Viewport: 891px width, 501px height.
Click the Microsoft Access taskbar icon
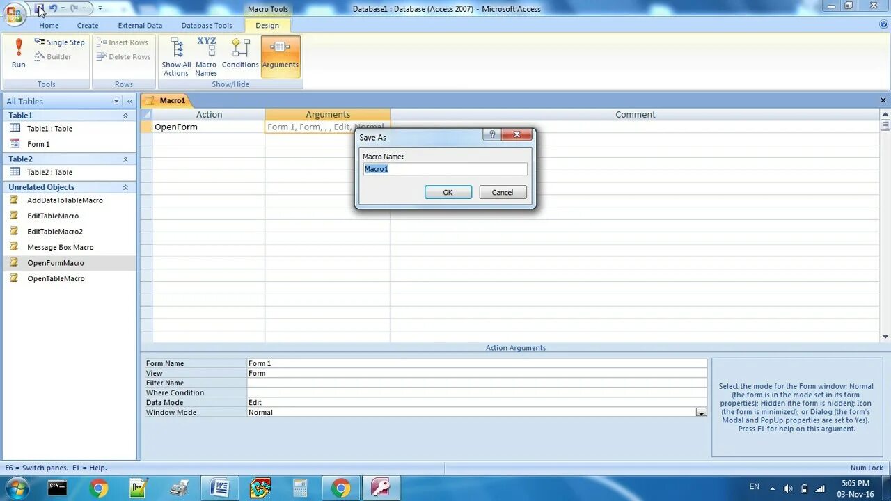(x=381, y=488)
